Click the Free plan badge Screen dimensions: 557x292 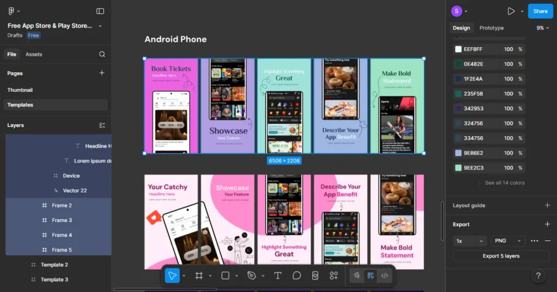point(33,35)
